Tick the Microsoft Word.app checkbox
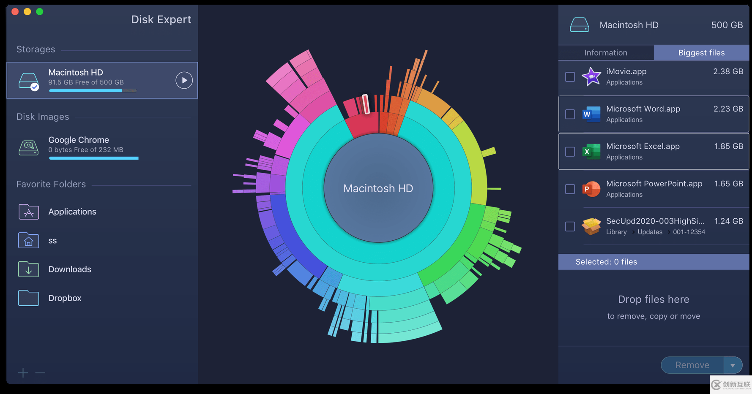The width and height of the screenshot is (752, 394). [x=570, y=114]
